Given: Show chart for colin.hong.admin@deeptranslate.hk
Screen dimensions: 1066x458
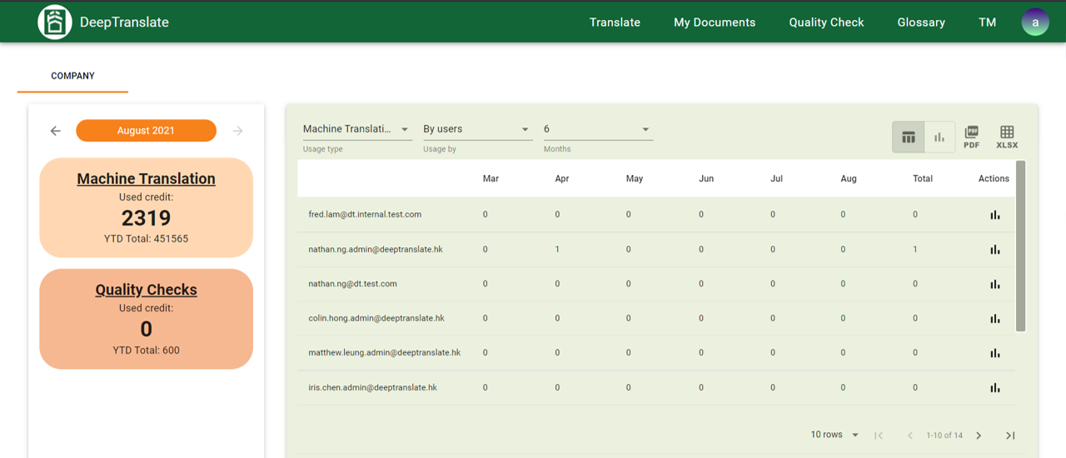Looking at the screenshot, I should pos(995,318).
